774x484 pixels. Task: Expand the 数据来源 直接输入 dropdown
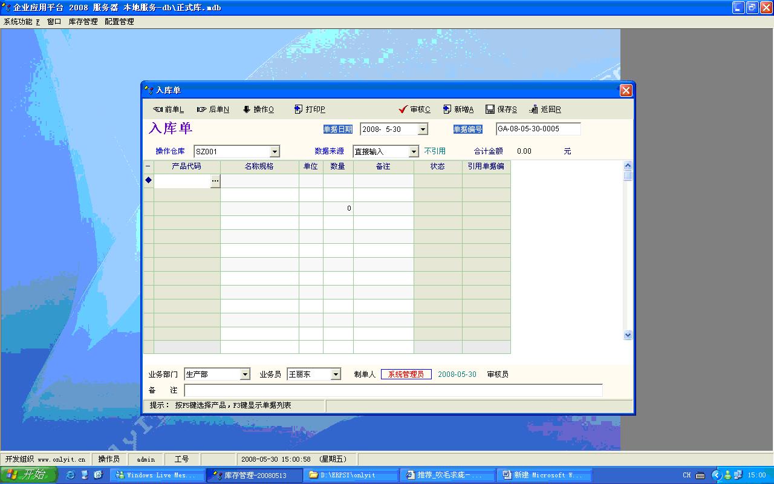[414, 151]
